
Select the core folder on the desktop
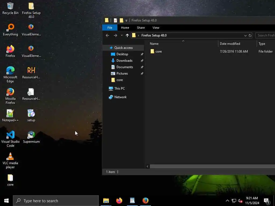(10, 180)
